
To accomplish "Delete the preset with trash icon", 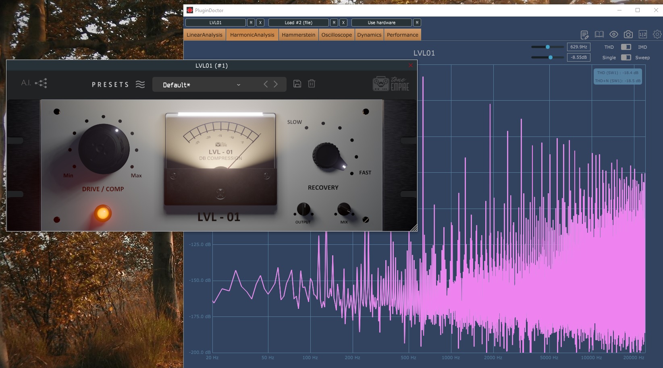I will (312, 84).
